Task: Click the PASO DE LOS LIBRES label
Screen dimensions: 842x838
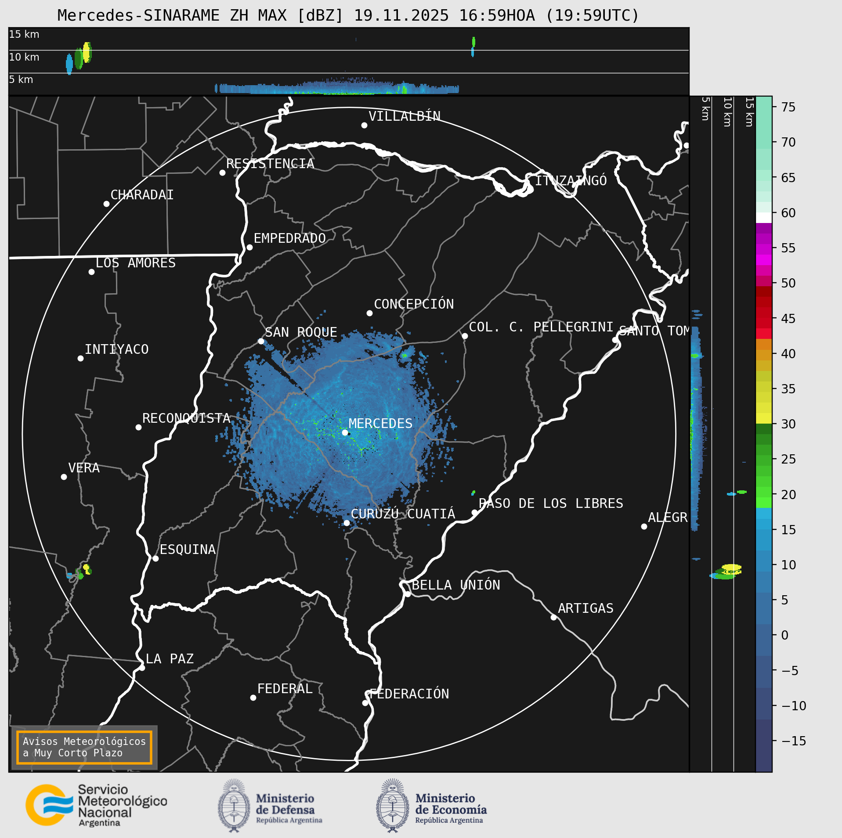Action: tap(551, 503)
